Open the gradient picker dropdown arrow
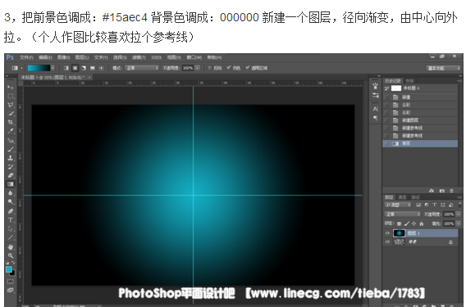 53,68
